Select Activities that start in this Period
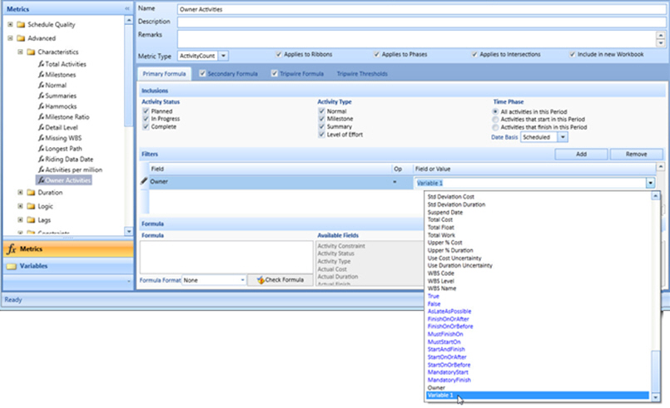The image size is (670, 408). point(496,119)
